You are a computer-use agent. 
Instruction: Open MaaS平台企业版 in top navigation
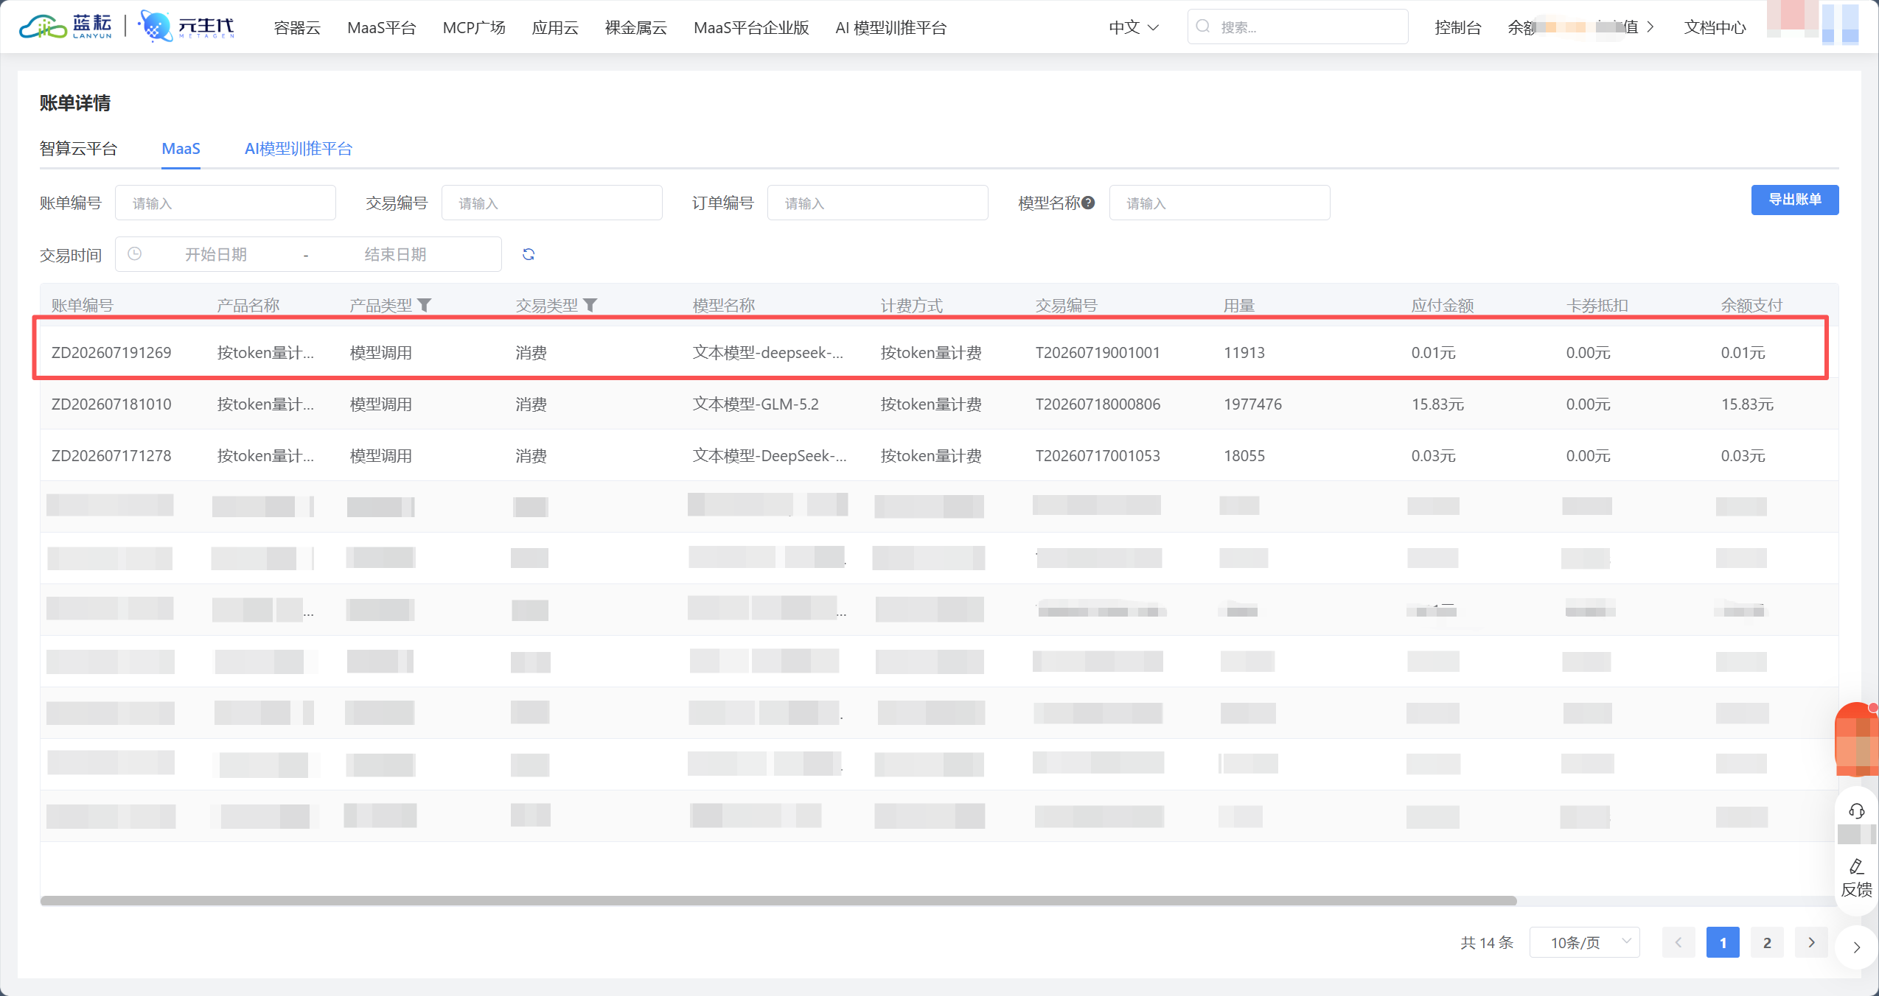coord(751,27)
